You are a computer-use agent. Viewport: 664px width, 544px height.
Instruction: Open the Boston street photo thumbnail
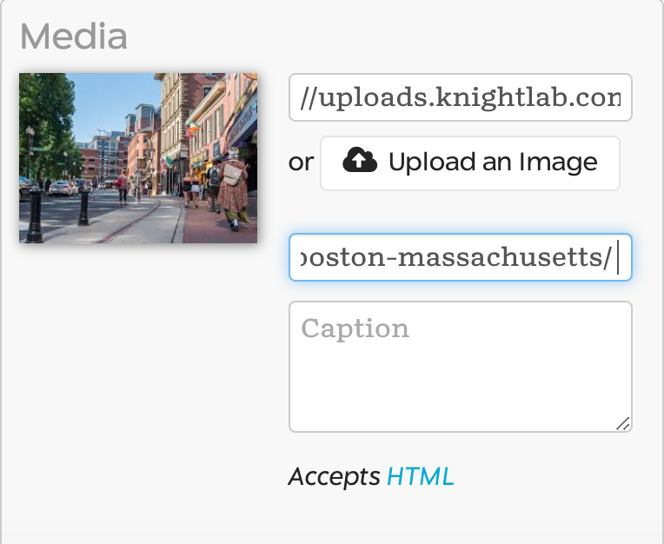coord(138,158)
